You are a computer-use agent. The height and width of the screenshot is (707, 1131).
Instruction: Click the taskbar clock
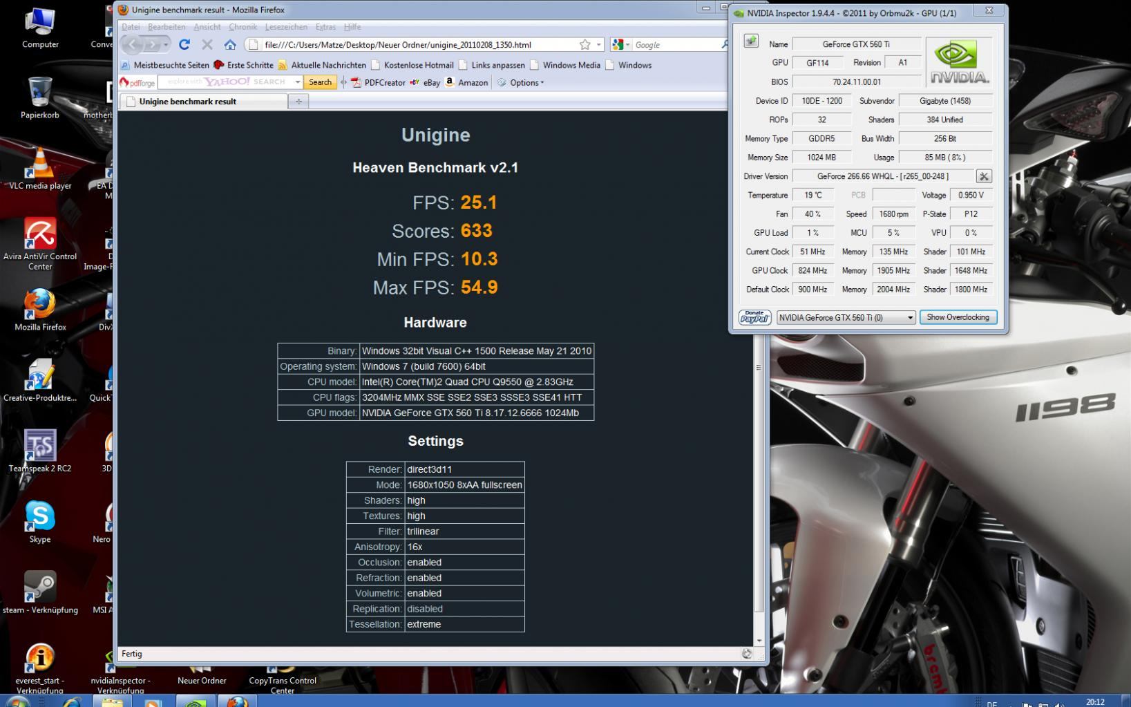pos(1095,702)
